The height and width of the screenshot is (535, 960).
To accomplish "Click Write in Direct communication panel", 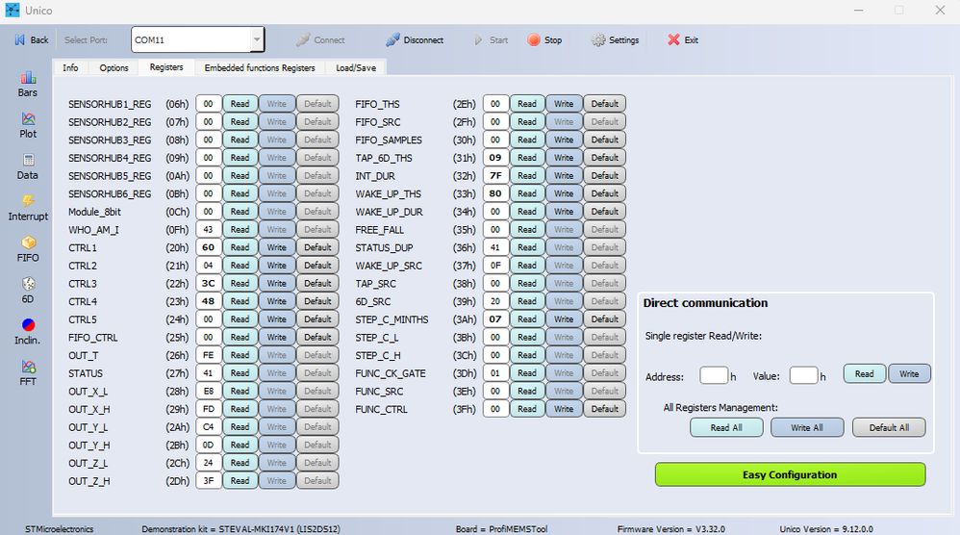I will click(909, 373).
